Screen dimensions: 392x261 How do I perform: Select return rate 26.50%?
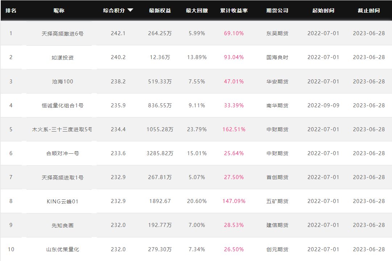click(x=234, y=249)
